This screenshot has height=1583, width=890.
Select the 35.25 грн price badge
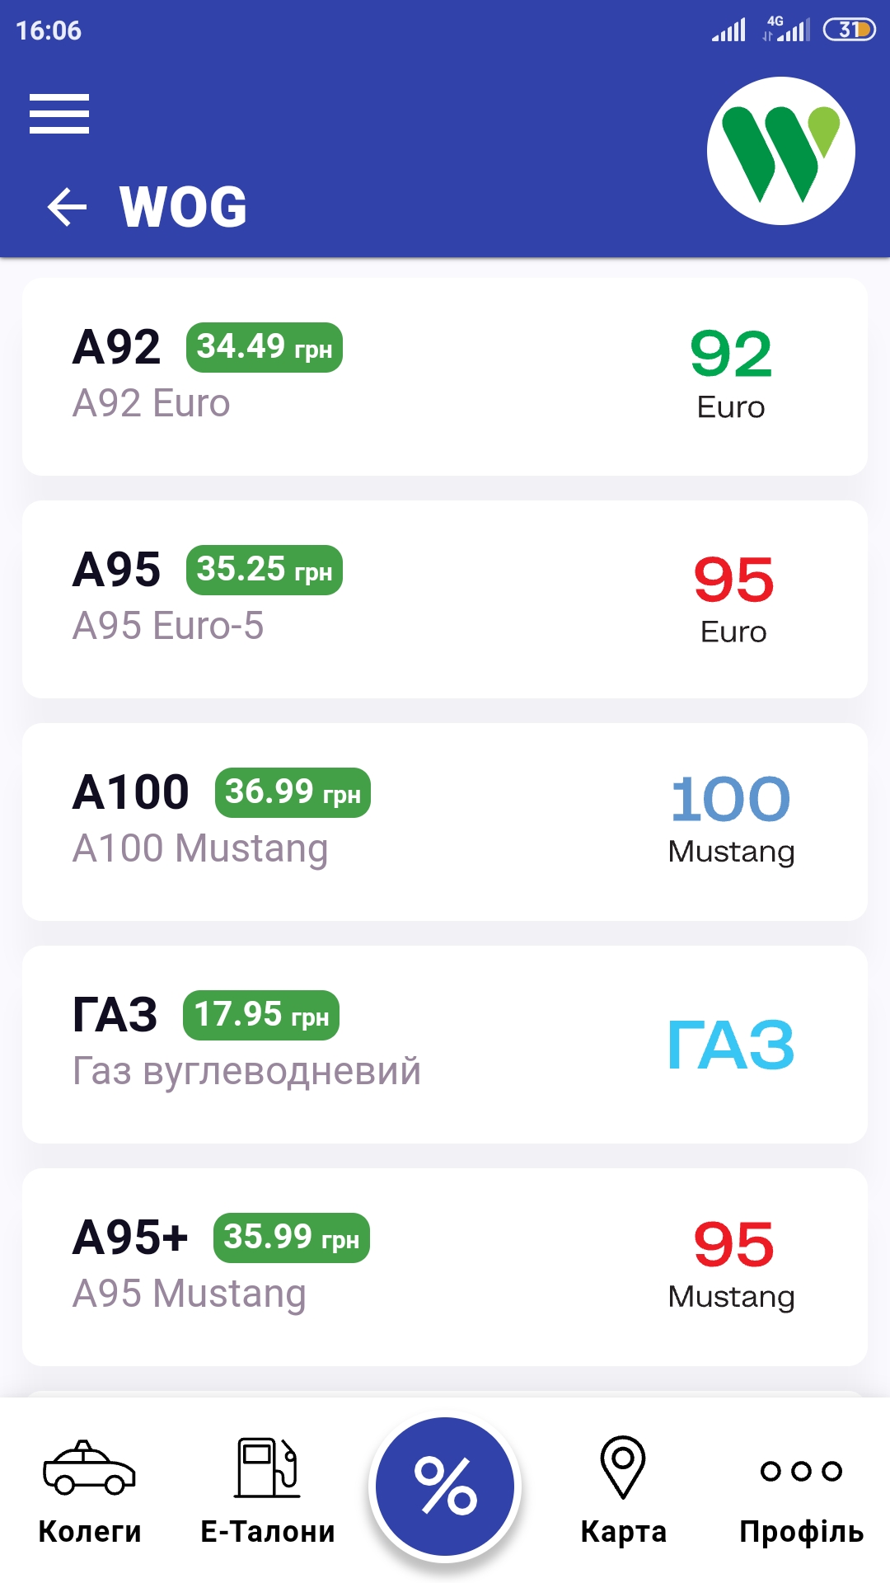265,570
